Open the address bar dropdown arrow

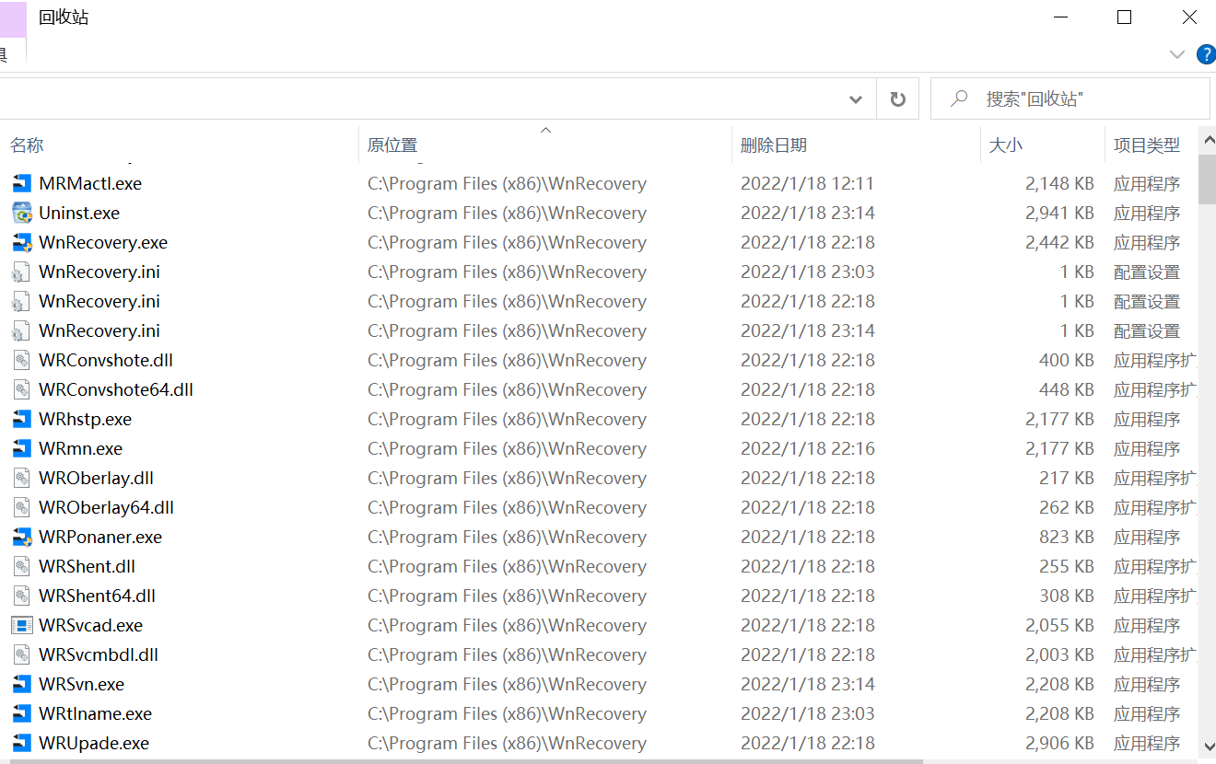(x=855, y=98)
